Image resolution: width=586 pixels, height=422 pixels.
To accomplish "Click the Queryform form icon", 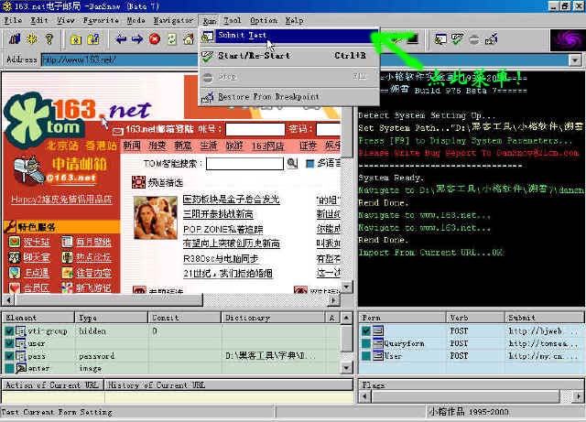I will [378, 343].
